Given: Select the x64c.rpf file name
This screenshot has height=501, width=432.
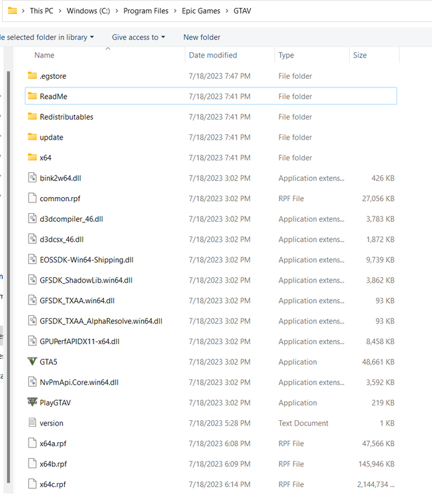Looking at the screenshot, I should 53,484.
